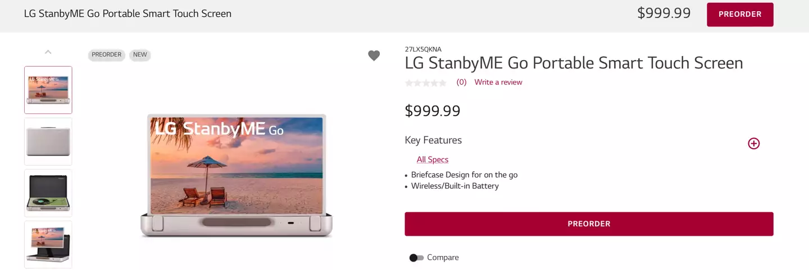
Task: Click the Key Features heading
Action: point(433,140)
